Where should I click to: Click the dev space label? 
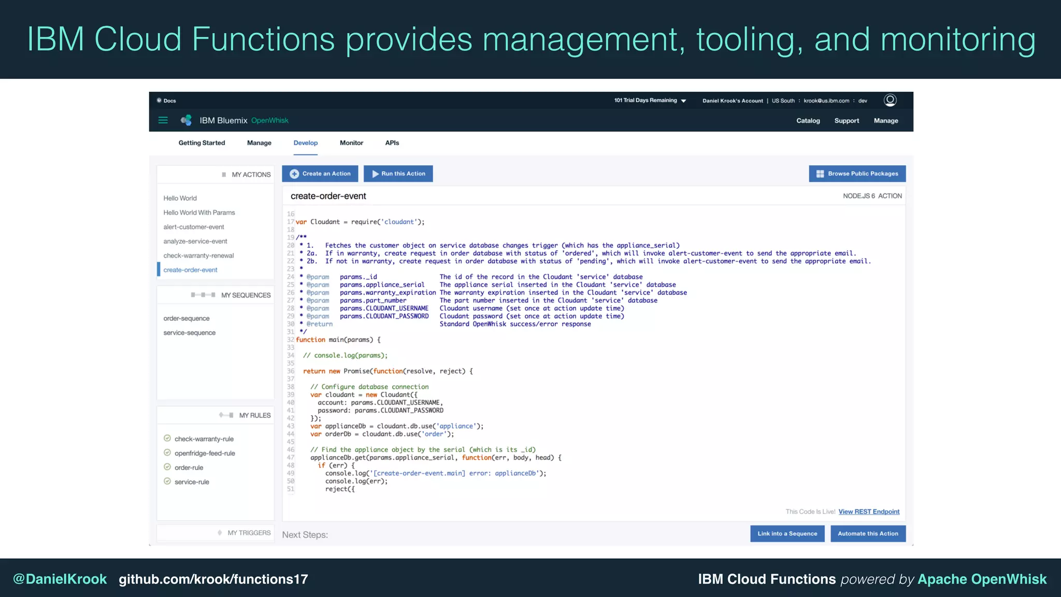(863, 101)
